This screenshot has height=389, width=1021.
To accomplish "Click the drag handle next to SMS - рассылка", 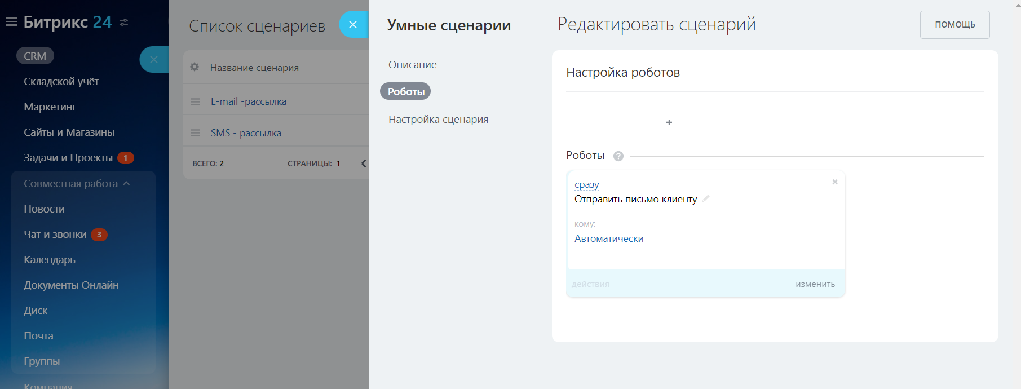I will click(x=196, y=133).
